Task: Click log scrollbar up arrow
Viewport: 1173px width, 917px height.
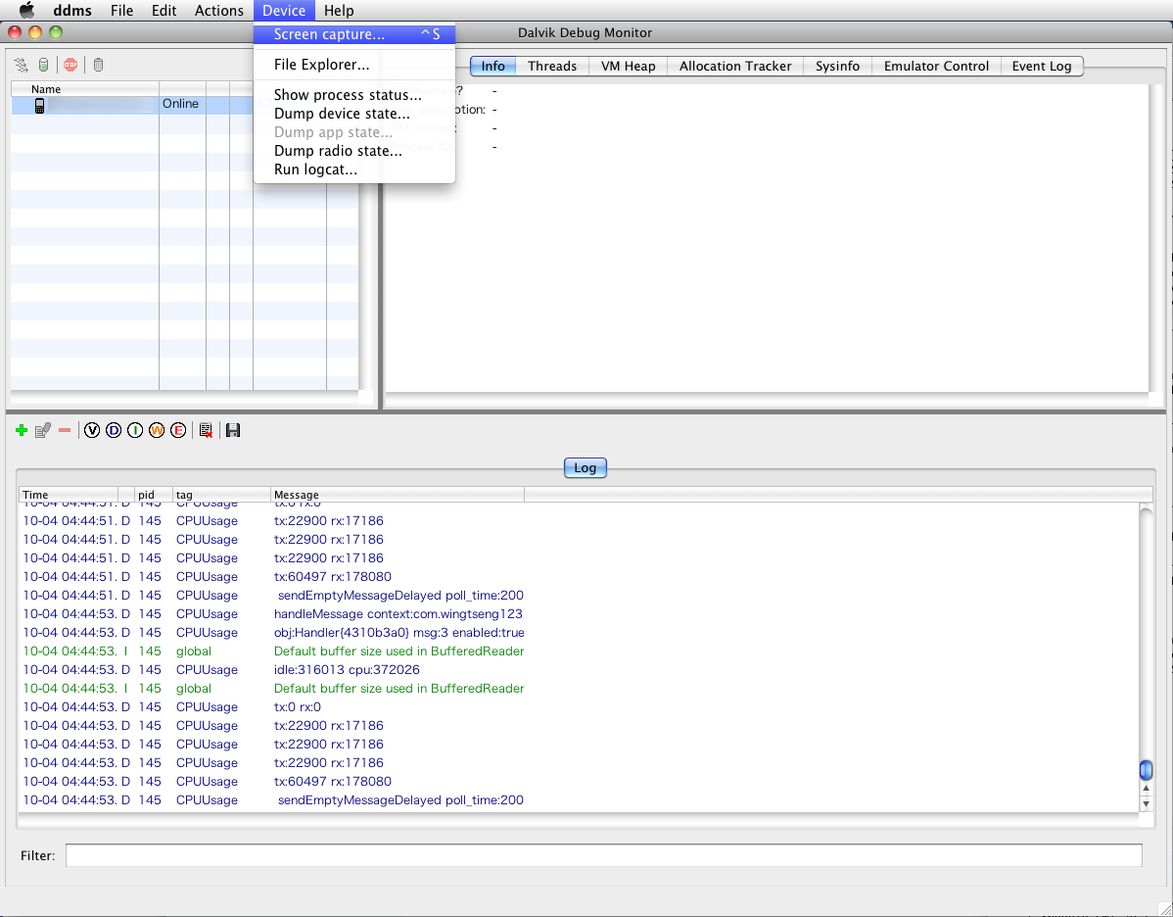Action: point(1146,789)
